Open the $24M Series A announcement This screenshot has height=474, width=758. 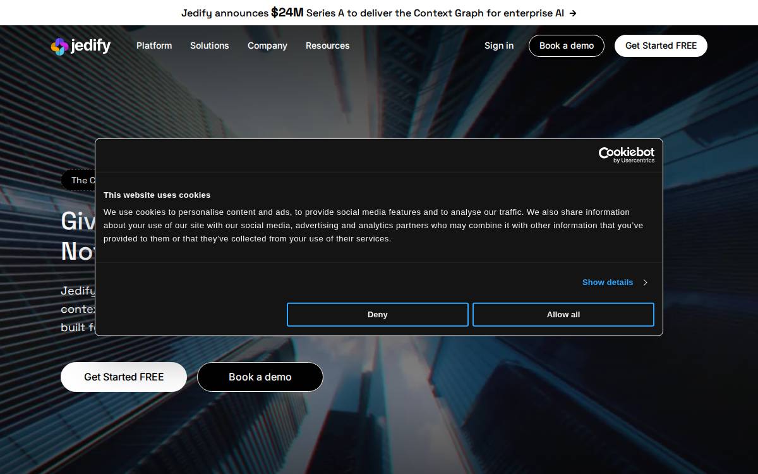coord(379,13)
